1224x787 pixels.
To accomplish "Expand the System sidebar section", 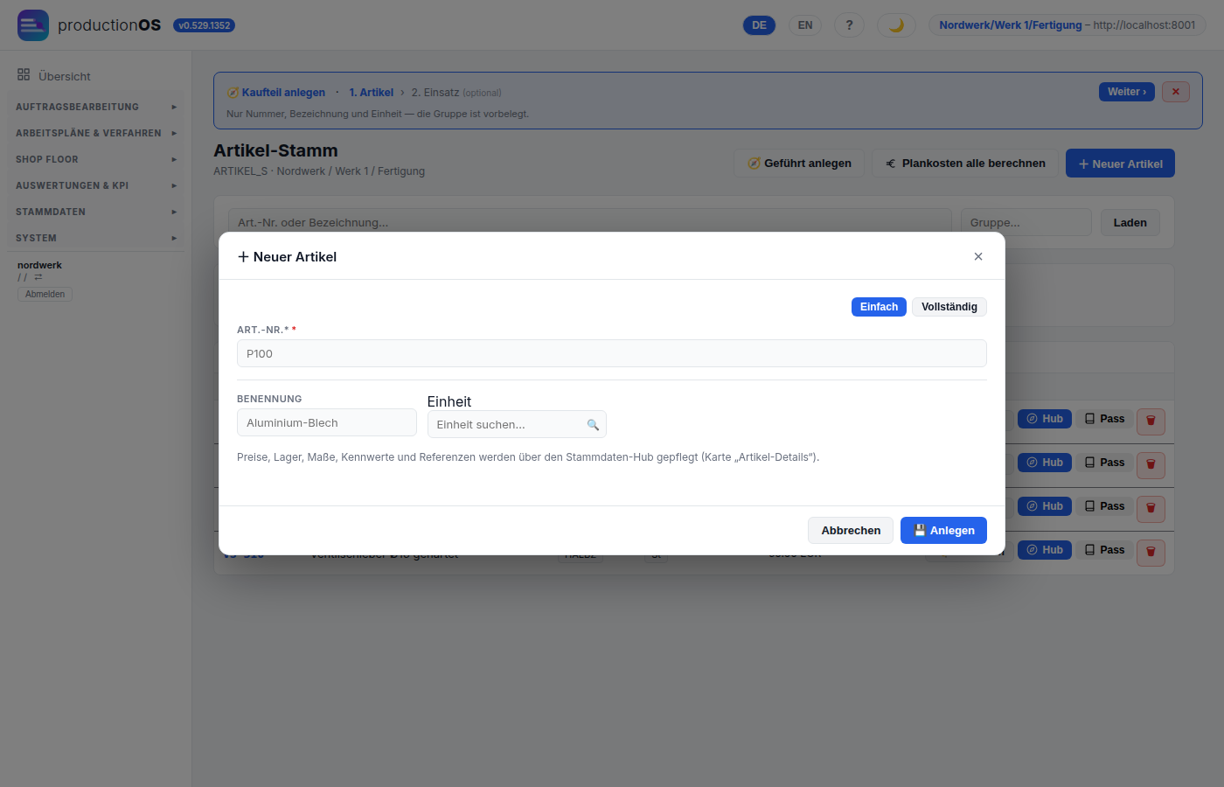I will coord(96,238).
